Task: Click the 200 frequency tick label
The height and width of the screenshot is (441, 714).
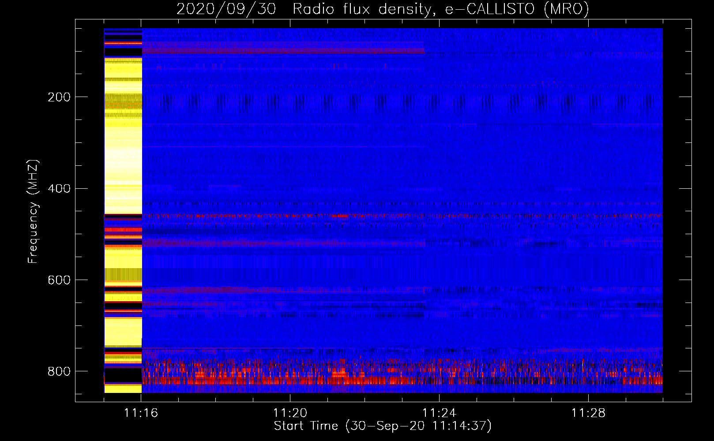Action: point(59,97)
